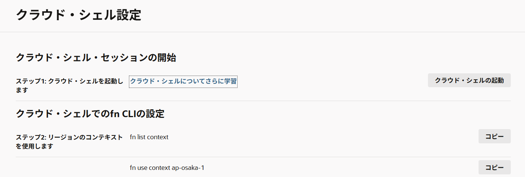Click the header divider under the page title
Viewport: 525px width, 177px height.
pos(262,32)
